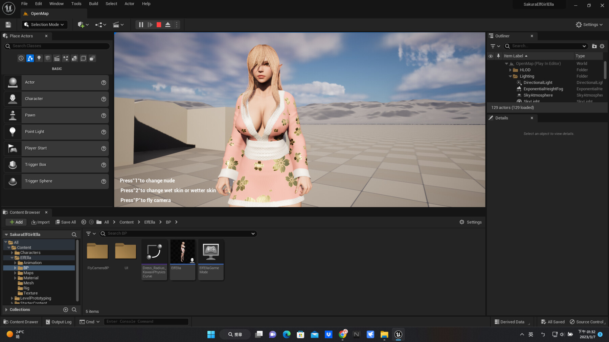609x342 pixels.
Task: Toggle the Outliner eye column header
Action: pyautogui.click(x=491, y=56)
